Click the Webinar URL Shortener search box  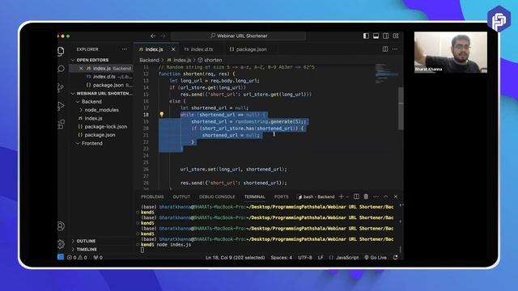239,36
